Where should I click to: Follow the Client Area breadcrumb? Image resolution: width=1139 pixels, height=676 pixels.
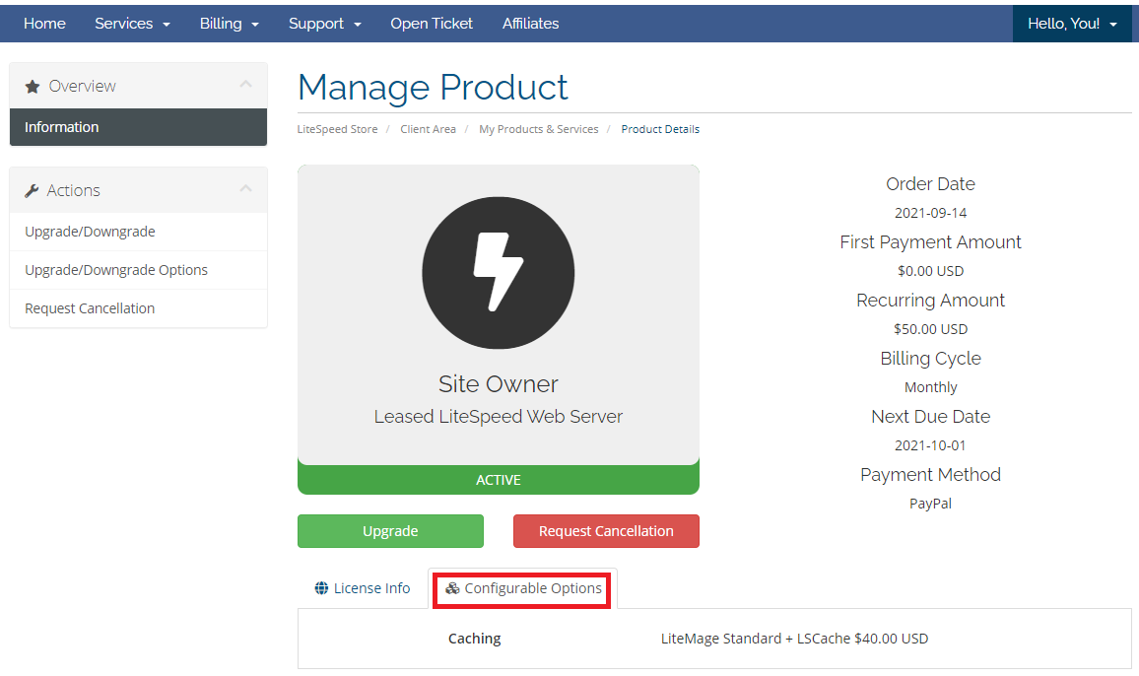coord(428,129)
